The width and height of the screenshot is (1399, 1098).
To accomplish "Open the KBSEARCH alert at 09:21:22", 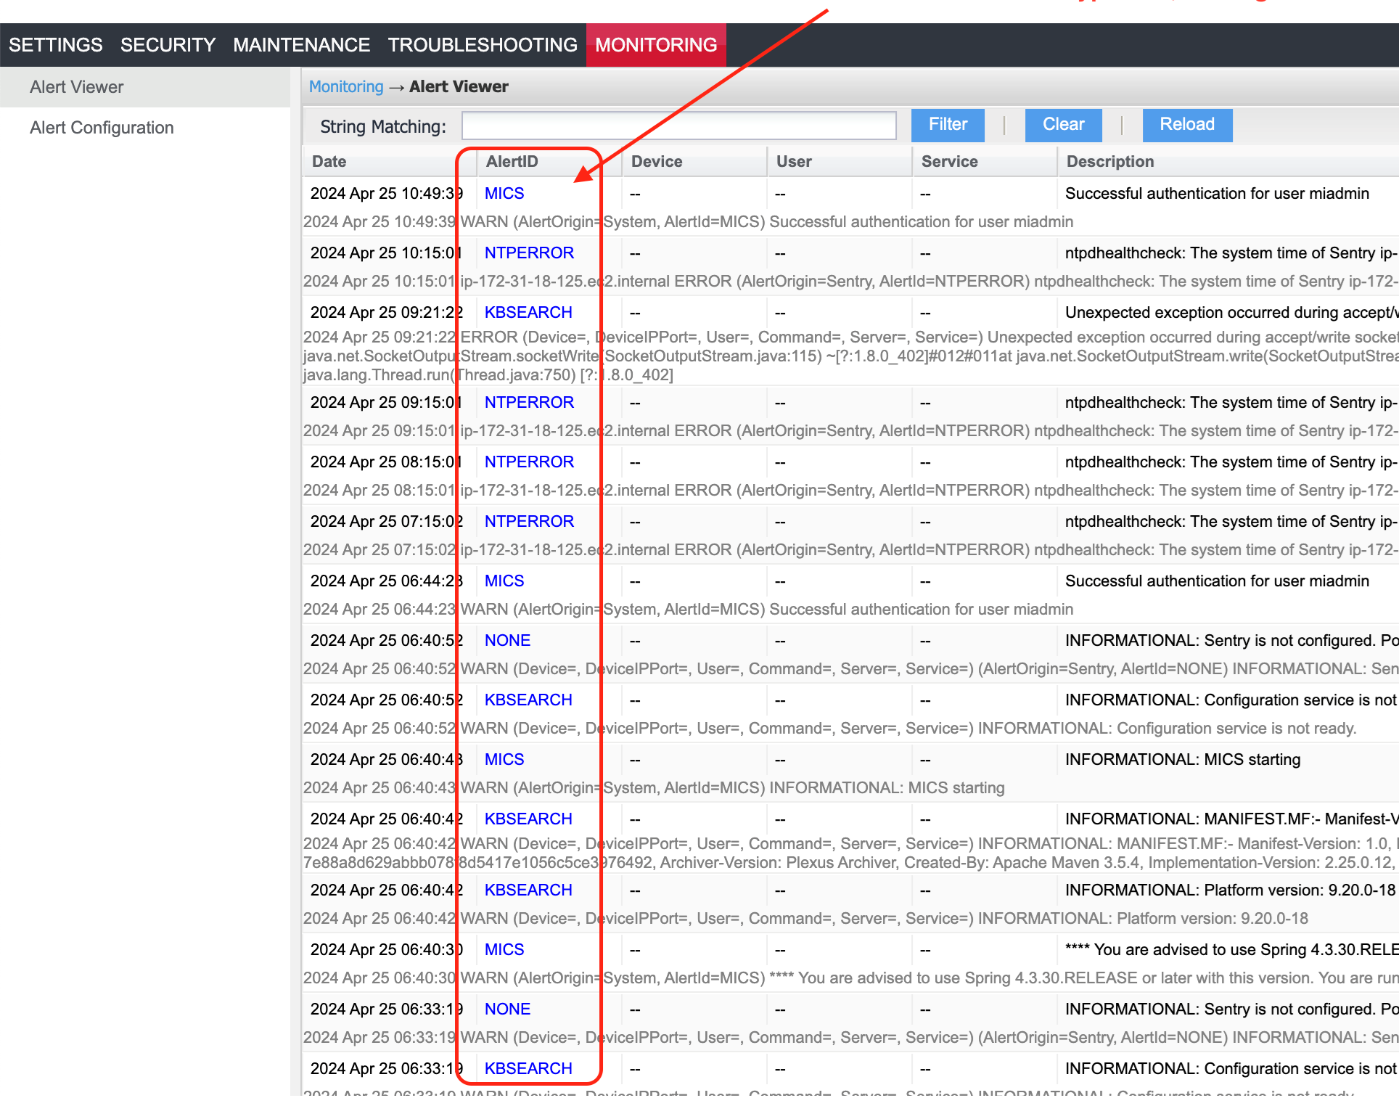I will (x=528, y=313).
